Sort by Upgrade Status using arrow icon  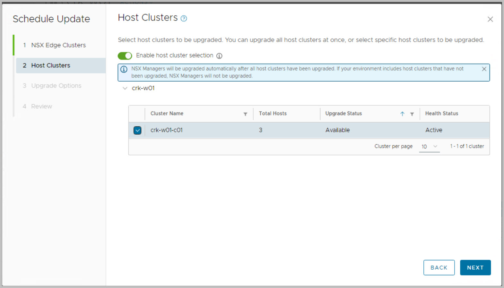click(x=402, y=114)
